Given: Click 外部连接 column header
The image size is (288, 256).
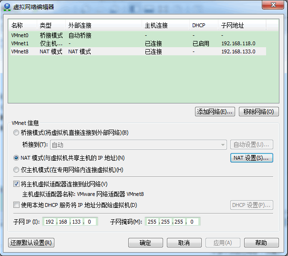Looking at the screenshot, I should click(104, 25).
